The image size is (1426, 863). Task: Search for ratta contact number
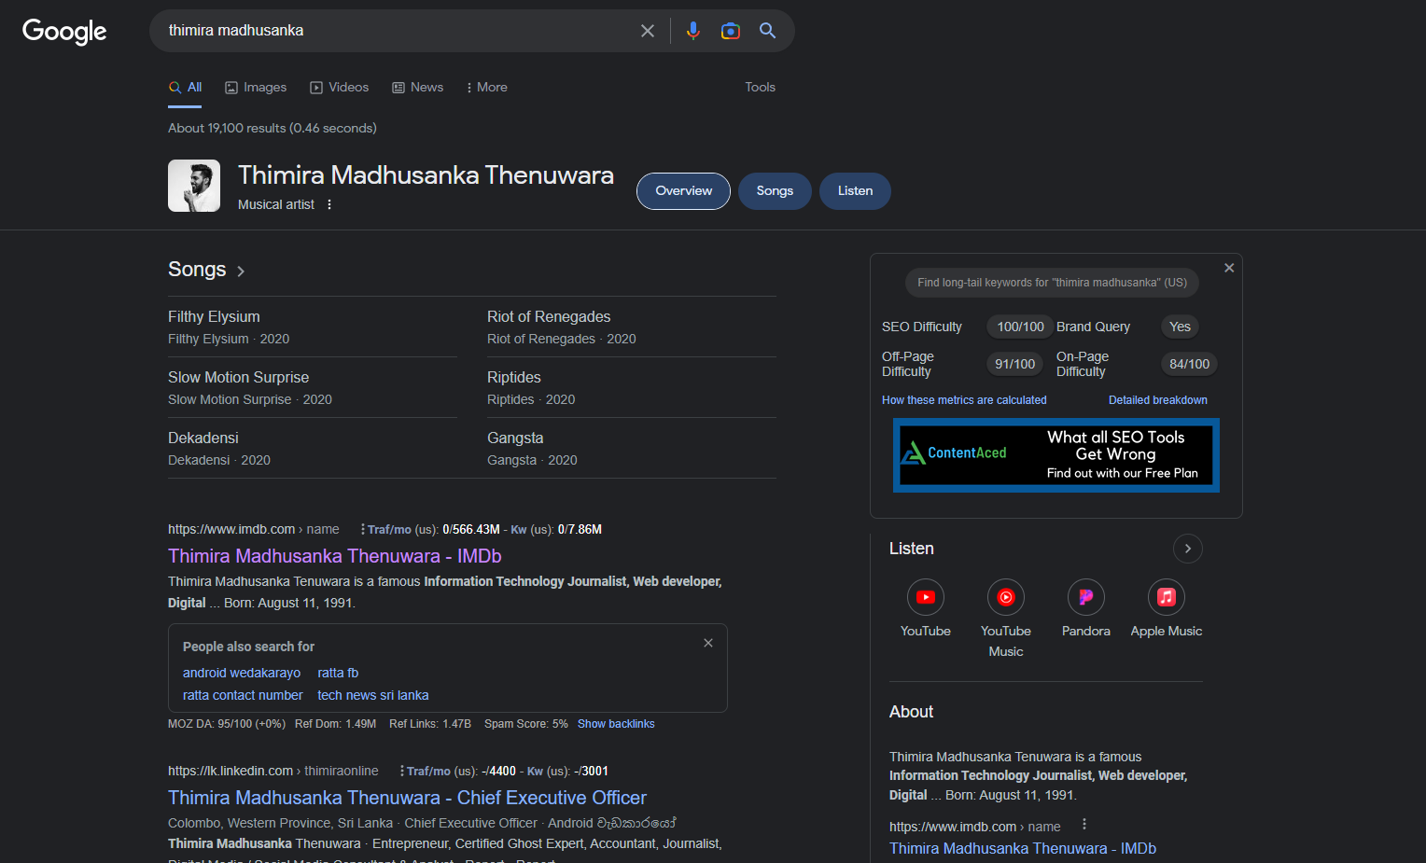click(x=243, y=695)
